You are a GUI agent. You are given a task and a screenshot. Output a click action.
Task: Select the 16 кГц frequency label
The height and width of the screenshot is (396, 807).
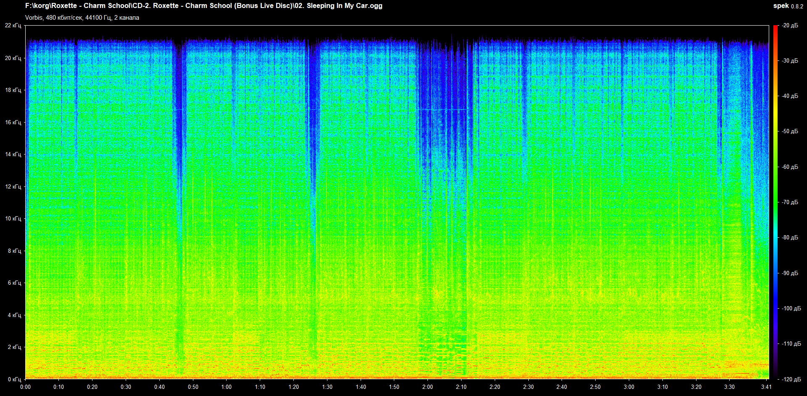coord(13,122)
